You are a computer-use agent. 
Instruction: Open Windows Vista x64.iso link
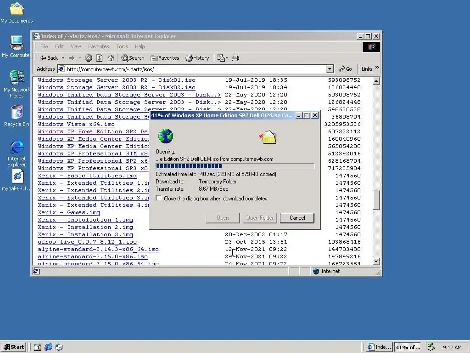(x=76, y=124)
